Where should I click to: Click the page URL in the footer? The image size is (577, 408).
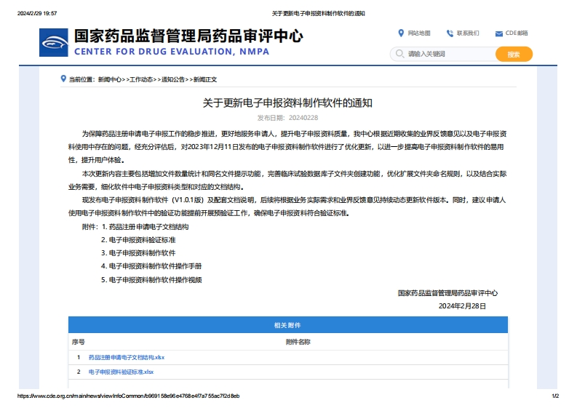tap(128, 396)
